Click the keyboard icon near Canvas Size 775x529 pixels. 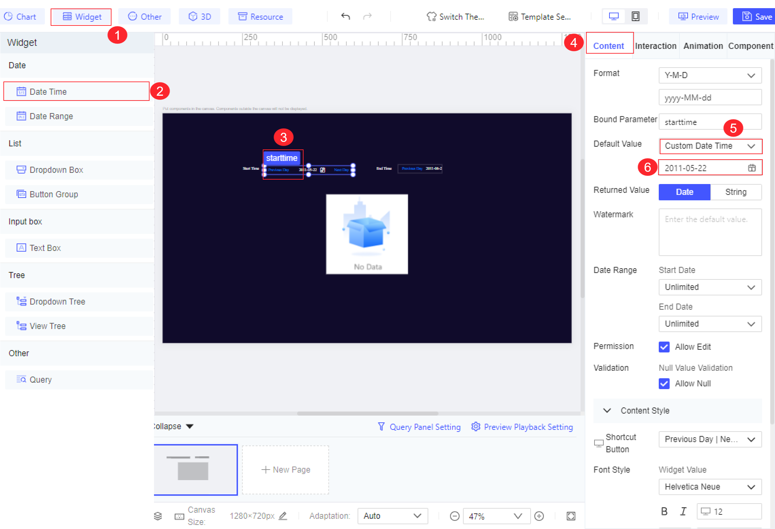click(179, 516)
